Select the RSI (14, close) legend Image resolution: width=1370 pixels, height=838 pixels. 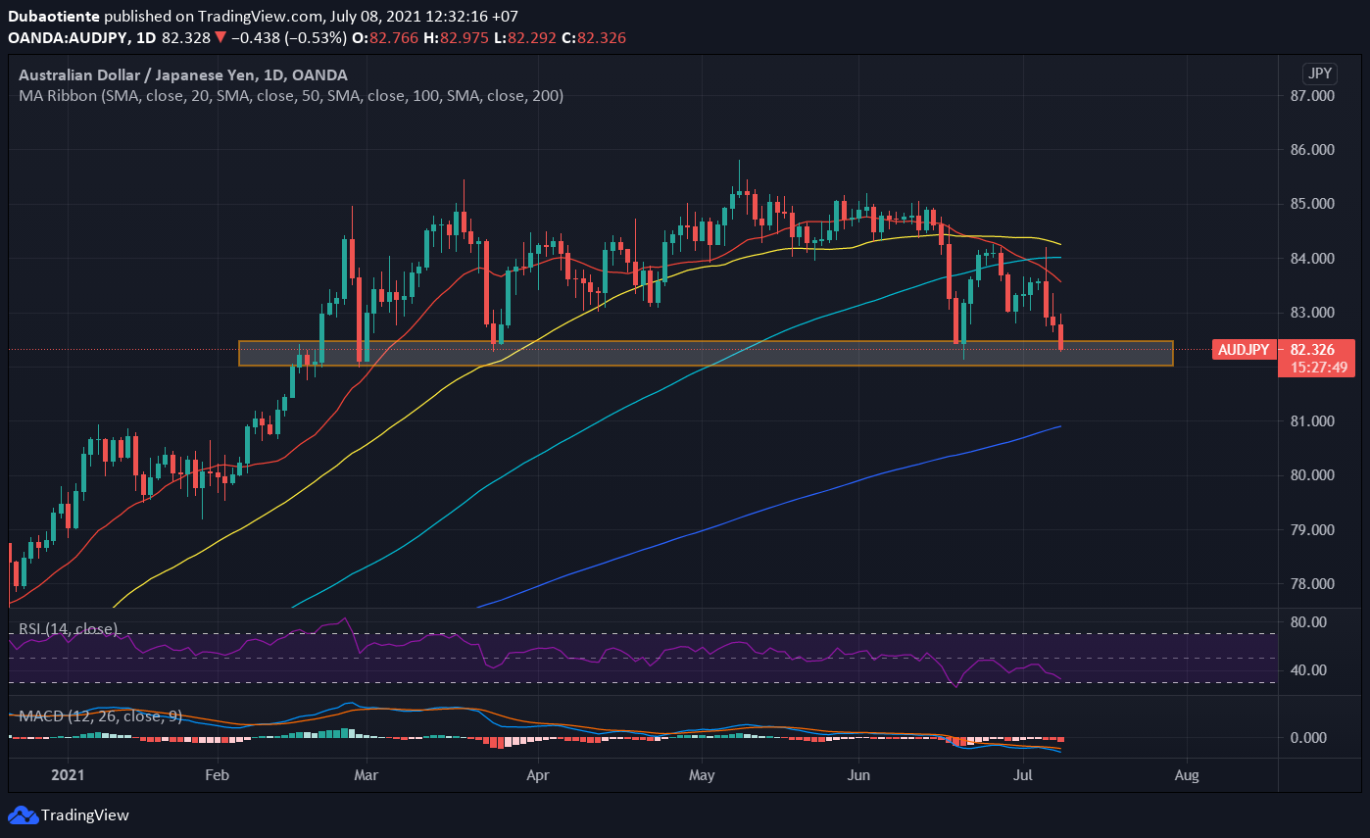(69, 628)
